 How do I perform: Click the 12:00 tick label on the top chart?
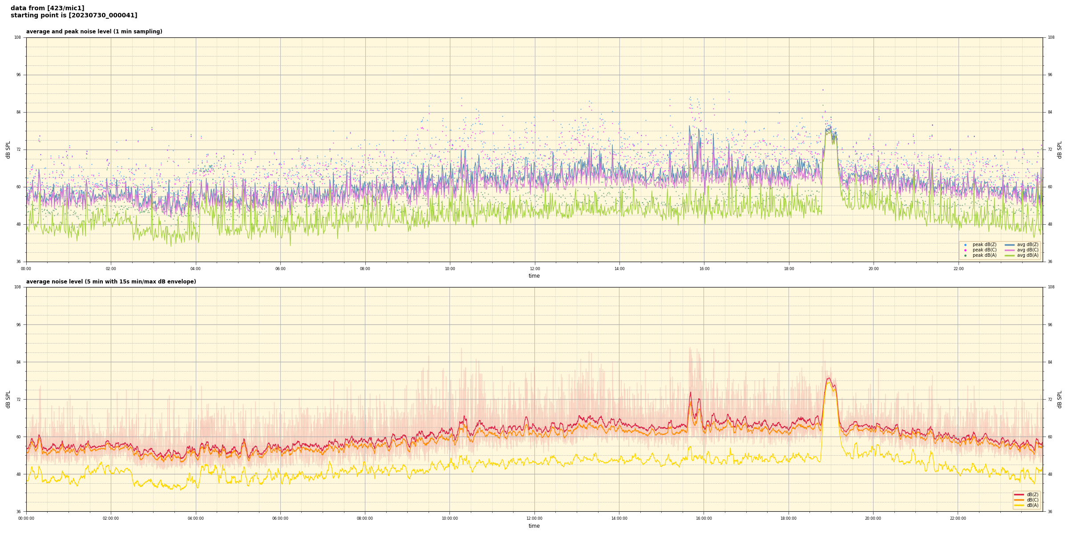534,269
